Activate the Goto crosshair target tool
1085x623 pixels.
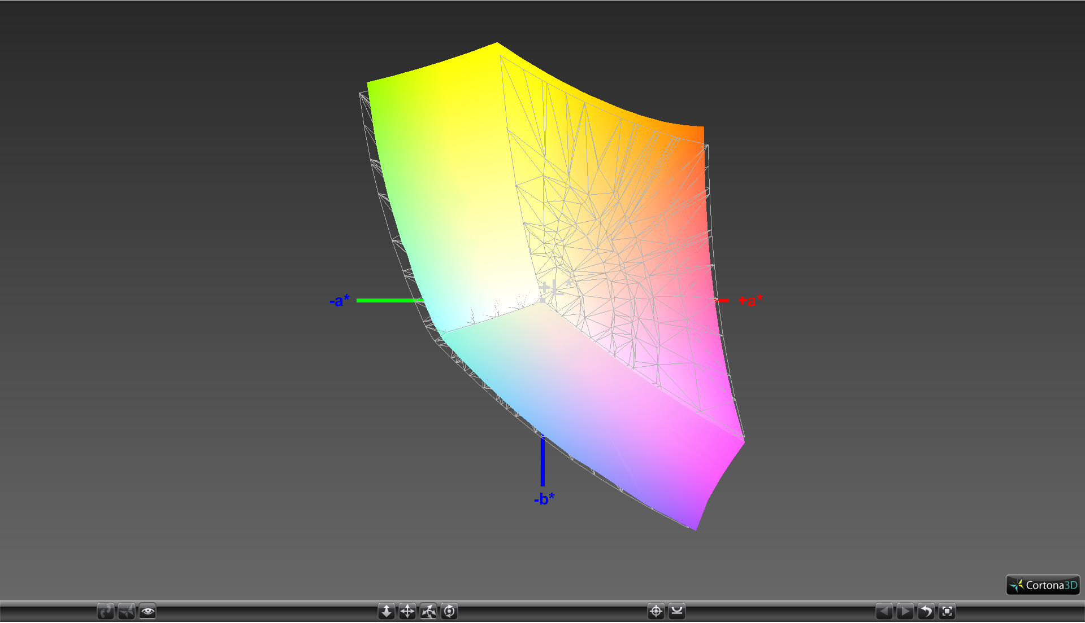(656, 611)
